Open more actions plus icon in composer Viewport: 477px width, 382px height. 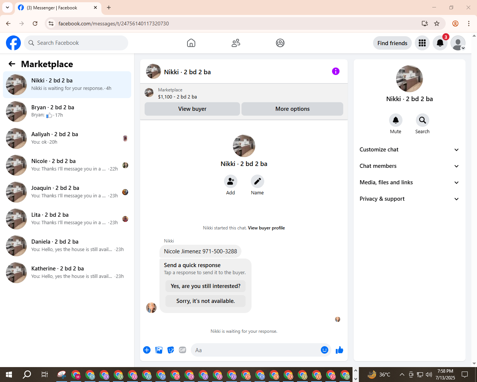(x=147, y=350)
